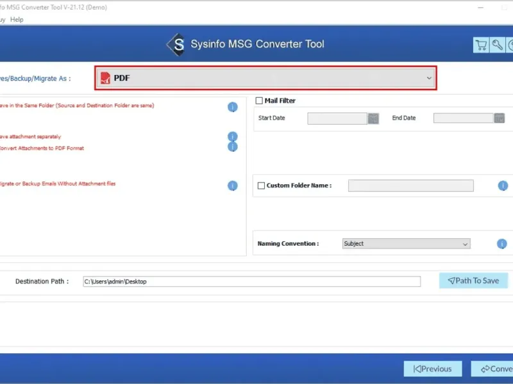
Task: Open the End Date calendar picker
Action: pyautogui.click(x=500, y=118)
